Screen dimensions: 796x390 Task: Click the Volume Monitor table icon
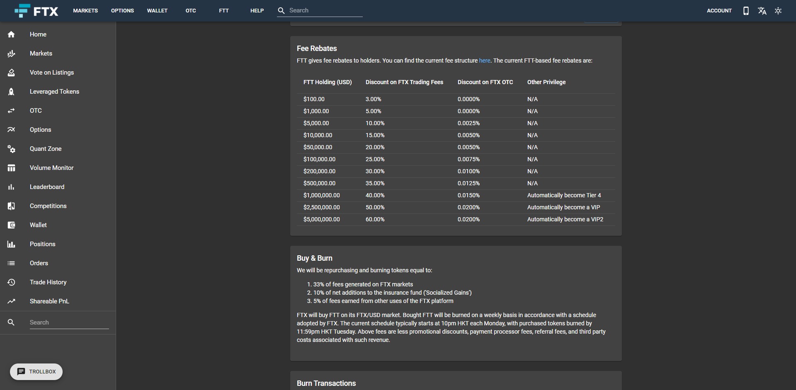(x=11, y=168)
